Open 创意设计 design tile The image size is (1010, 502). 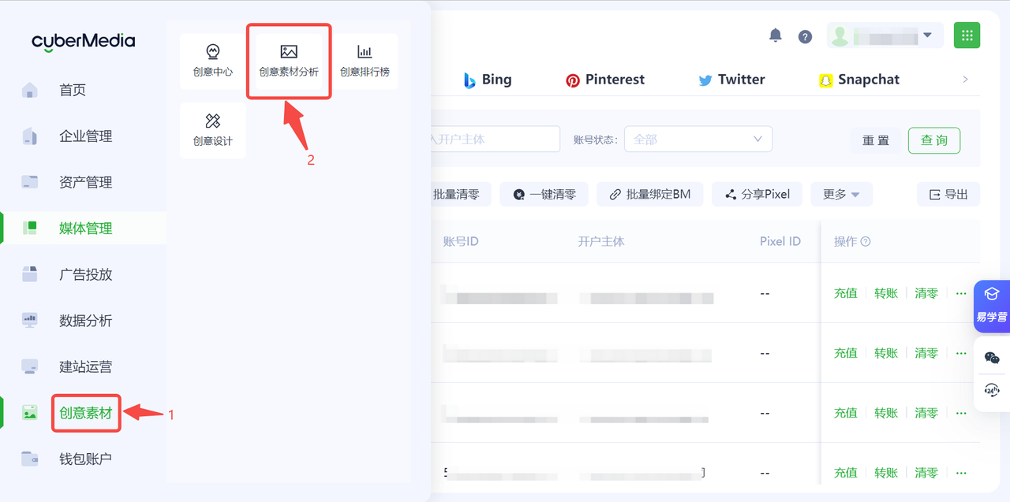[213, 131]
